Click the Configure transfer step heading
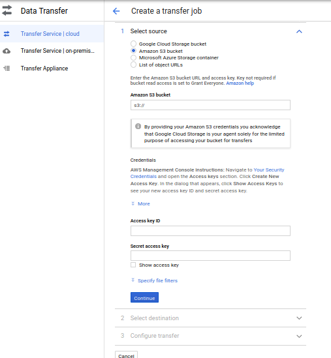331x358 pixels. pos(155,336)
